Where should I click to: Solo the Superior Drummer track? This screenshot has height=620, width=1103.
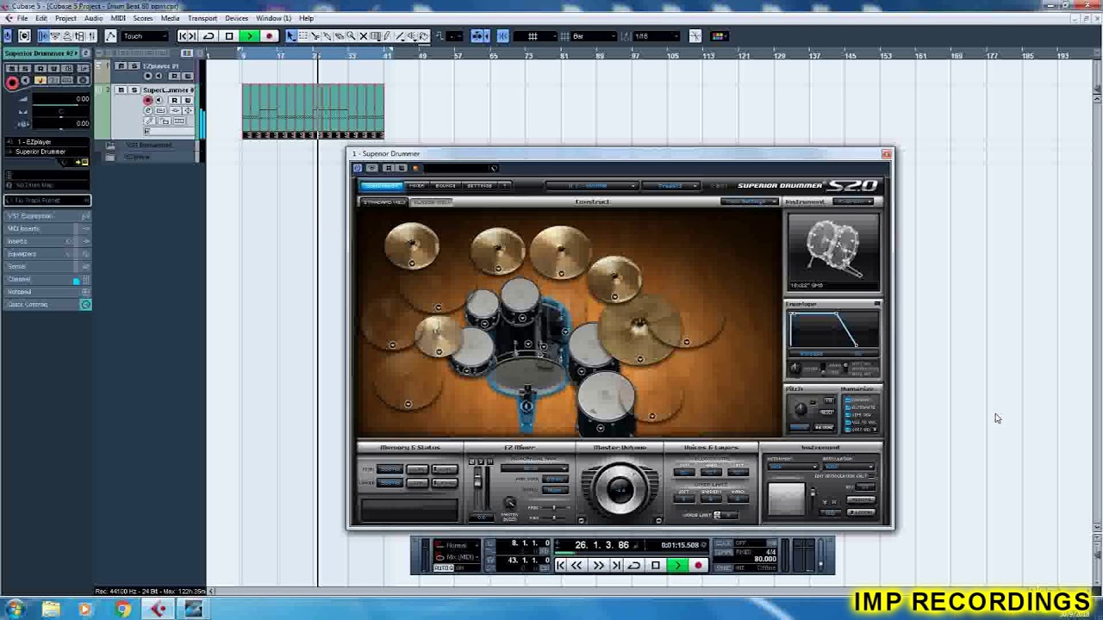[133, 90]
